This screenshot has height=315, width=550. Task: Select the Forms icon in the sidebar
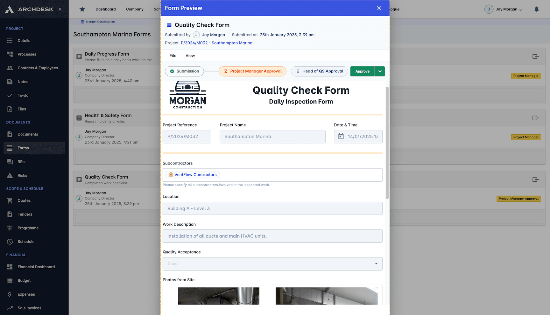click(10, 148)
